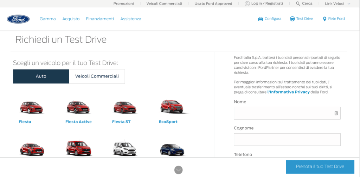Click the Fiesta Active model name
The image size is (360, 177).
[x=78, y=122]
